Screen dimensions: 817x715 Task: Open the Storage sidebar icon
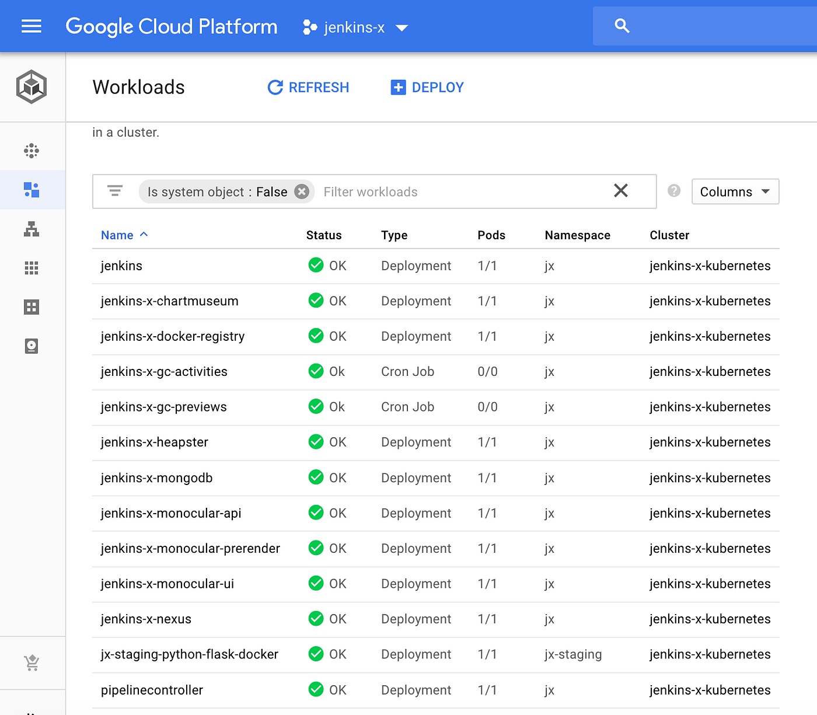(32, 346)
